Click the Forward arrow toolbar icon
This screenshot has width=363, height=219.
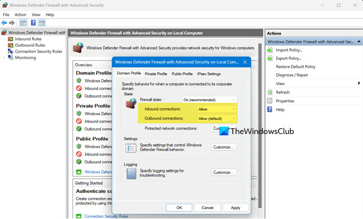pos(12,23)
